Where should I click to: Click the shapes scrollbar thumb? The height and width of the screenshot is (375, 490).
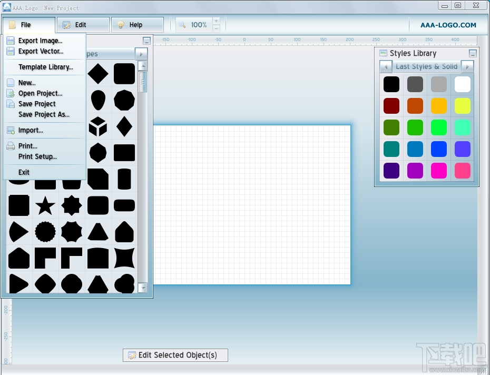pyautogui.click(x=143, y=82)
